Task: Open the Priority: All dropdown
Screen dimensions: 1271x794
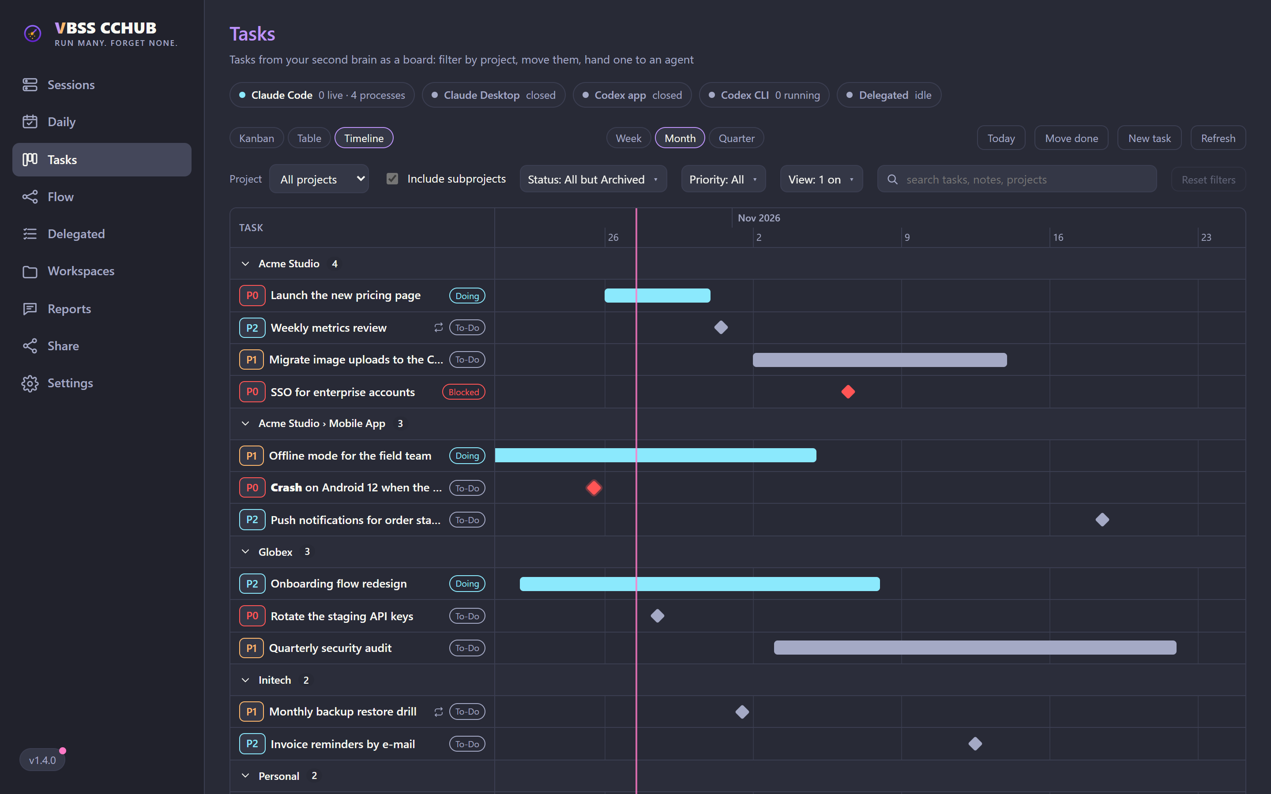Action: coord(723,179)
